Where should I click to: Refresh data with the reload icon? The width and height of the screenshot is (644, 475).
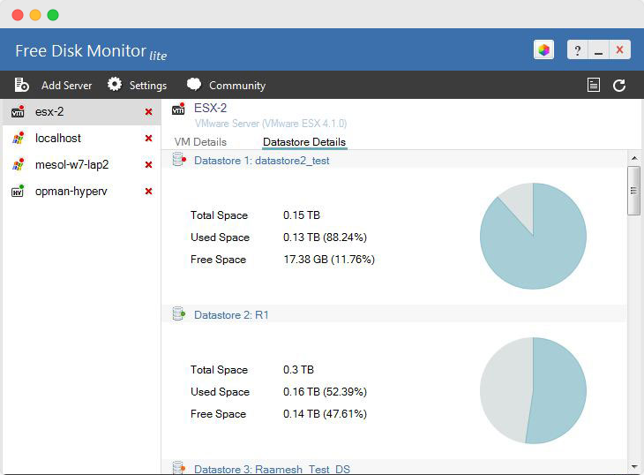click(619, 85)
